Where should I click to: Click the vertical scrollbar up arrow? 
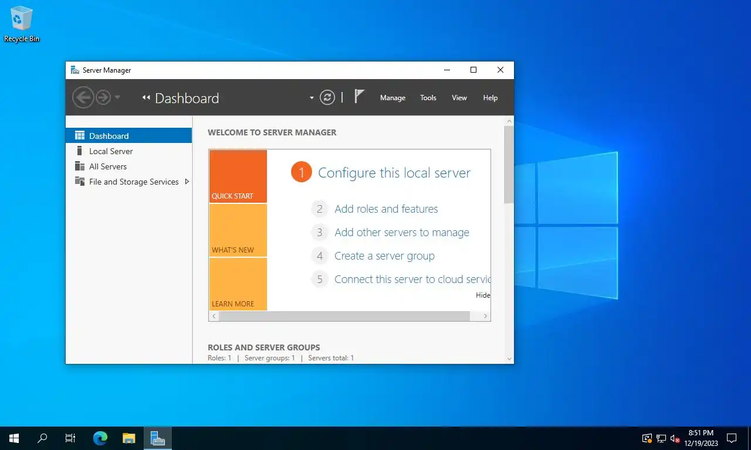tap(509, 121)
